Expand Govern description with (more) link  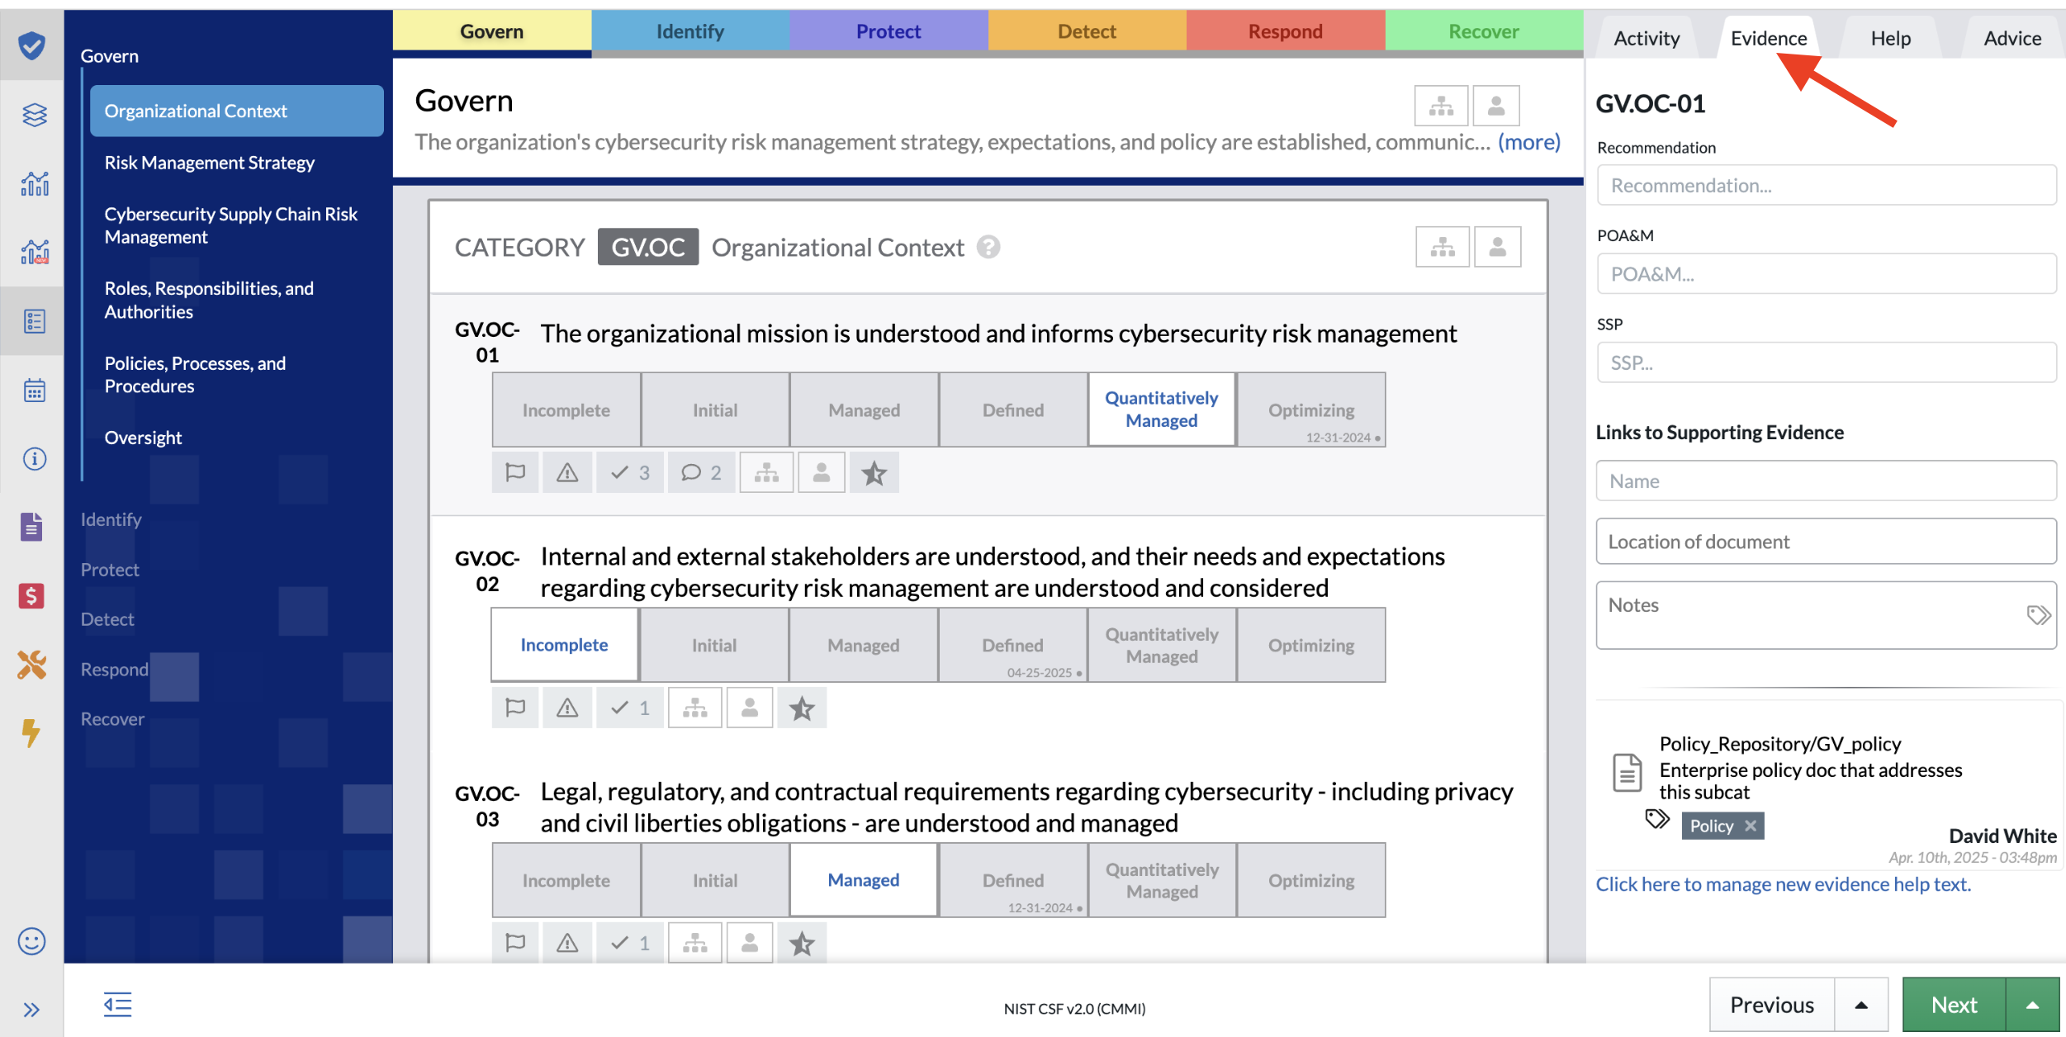click(1529, 142)
